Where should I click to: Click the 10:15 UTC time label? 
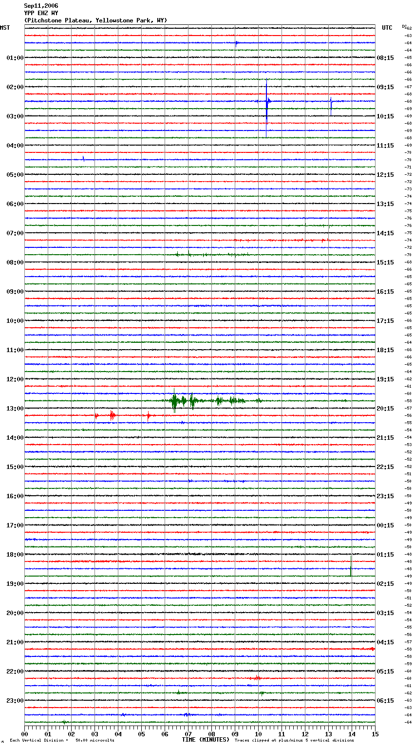coord(385,116)
